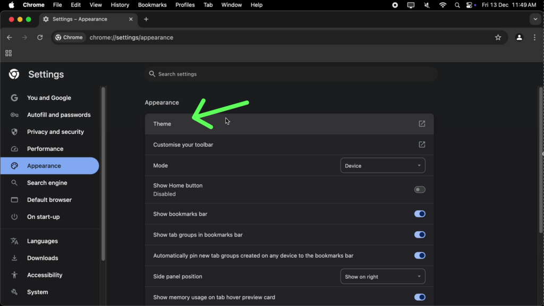The height and width of the screenshot is (306, 544).
Task: Click the Wi-Fi status icon
Action: [x=443, y=5]
